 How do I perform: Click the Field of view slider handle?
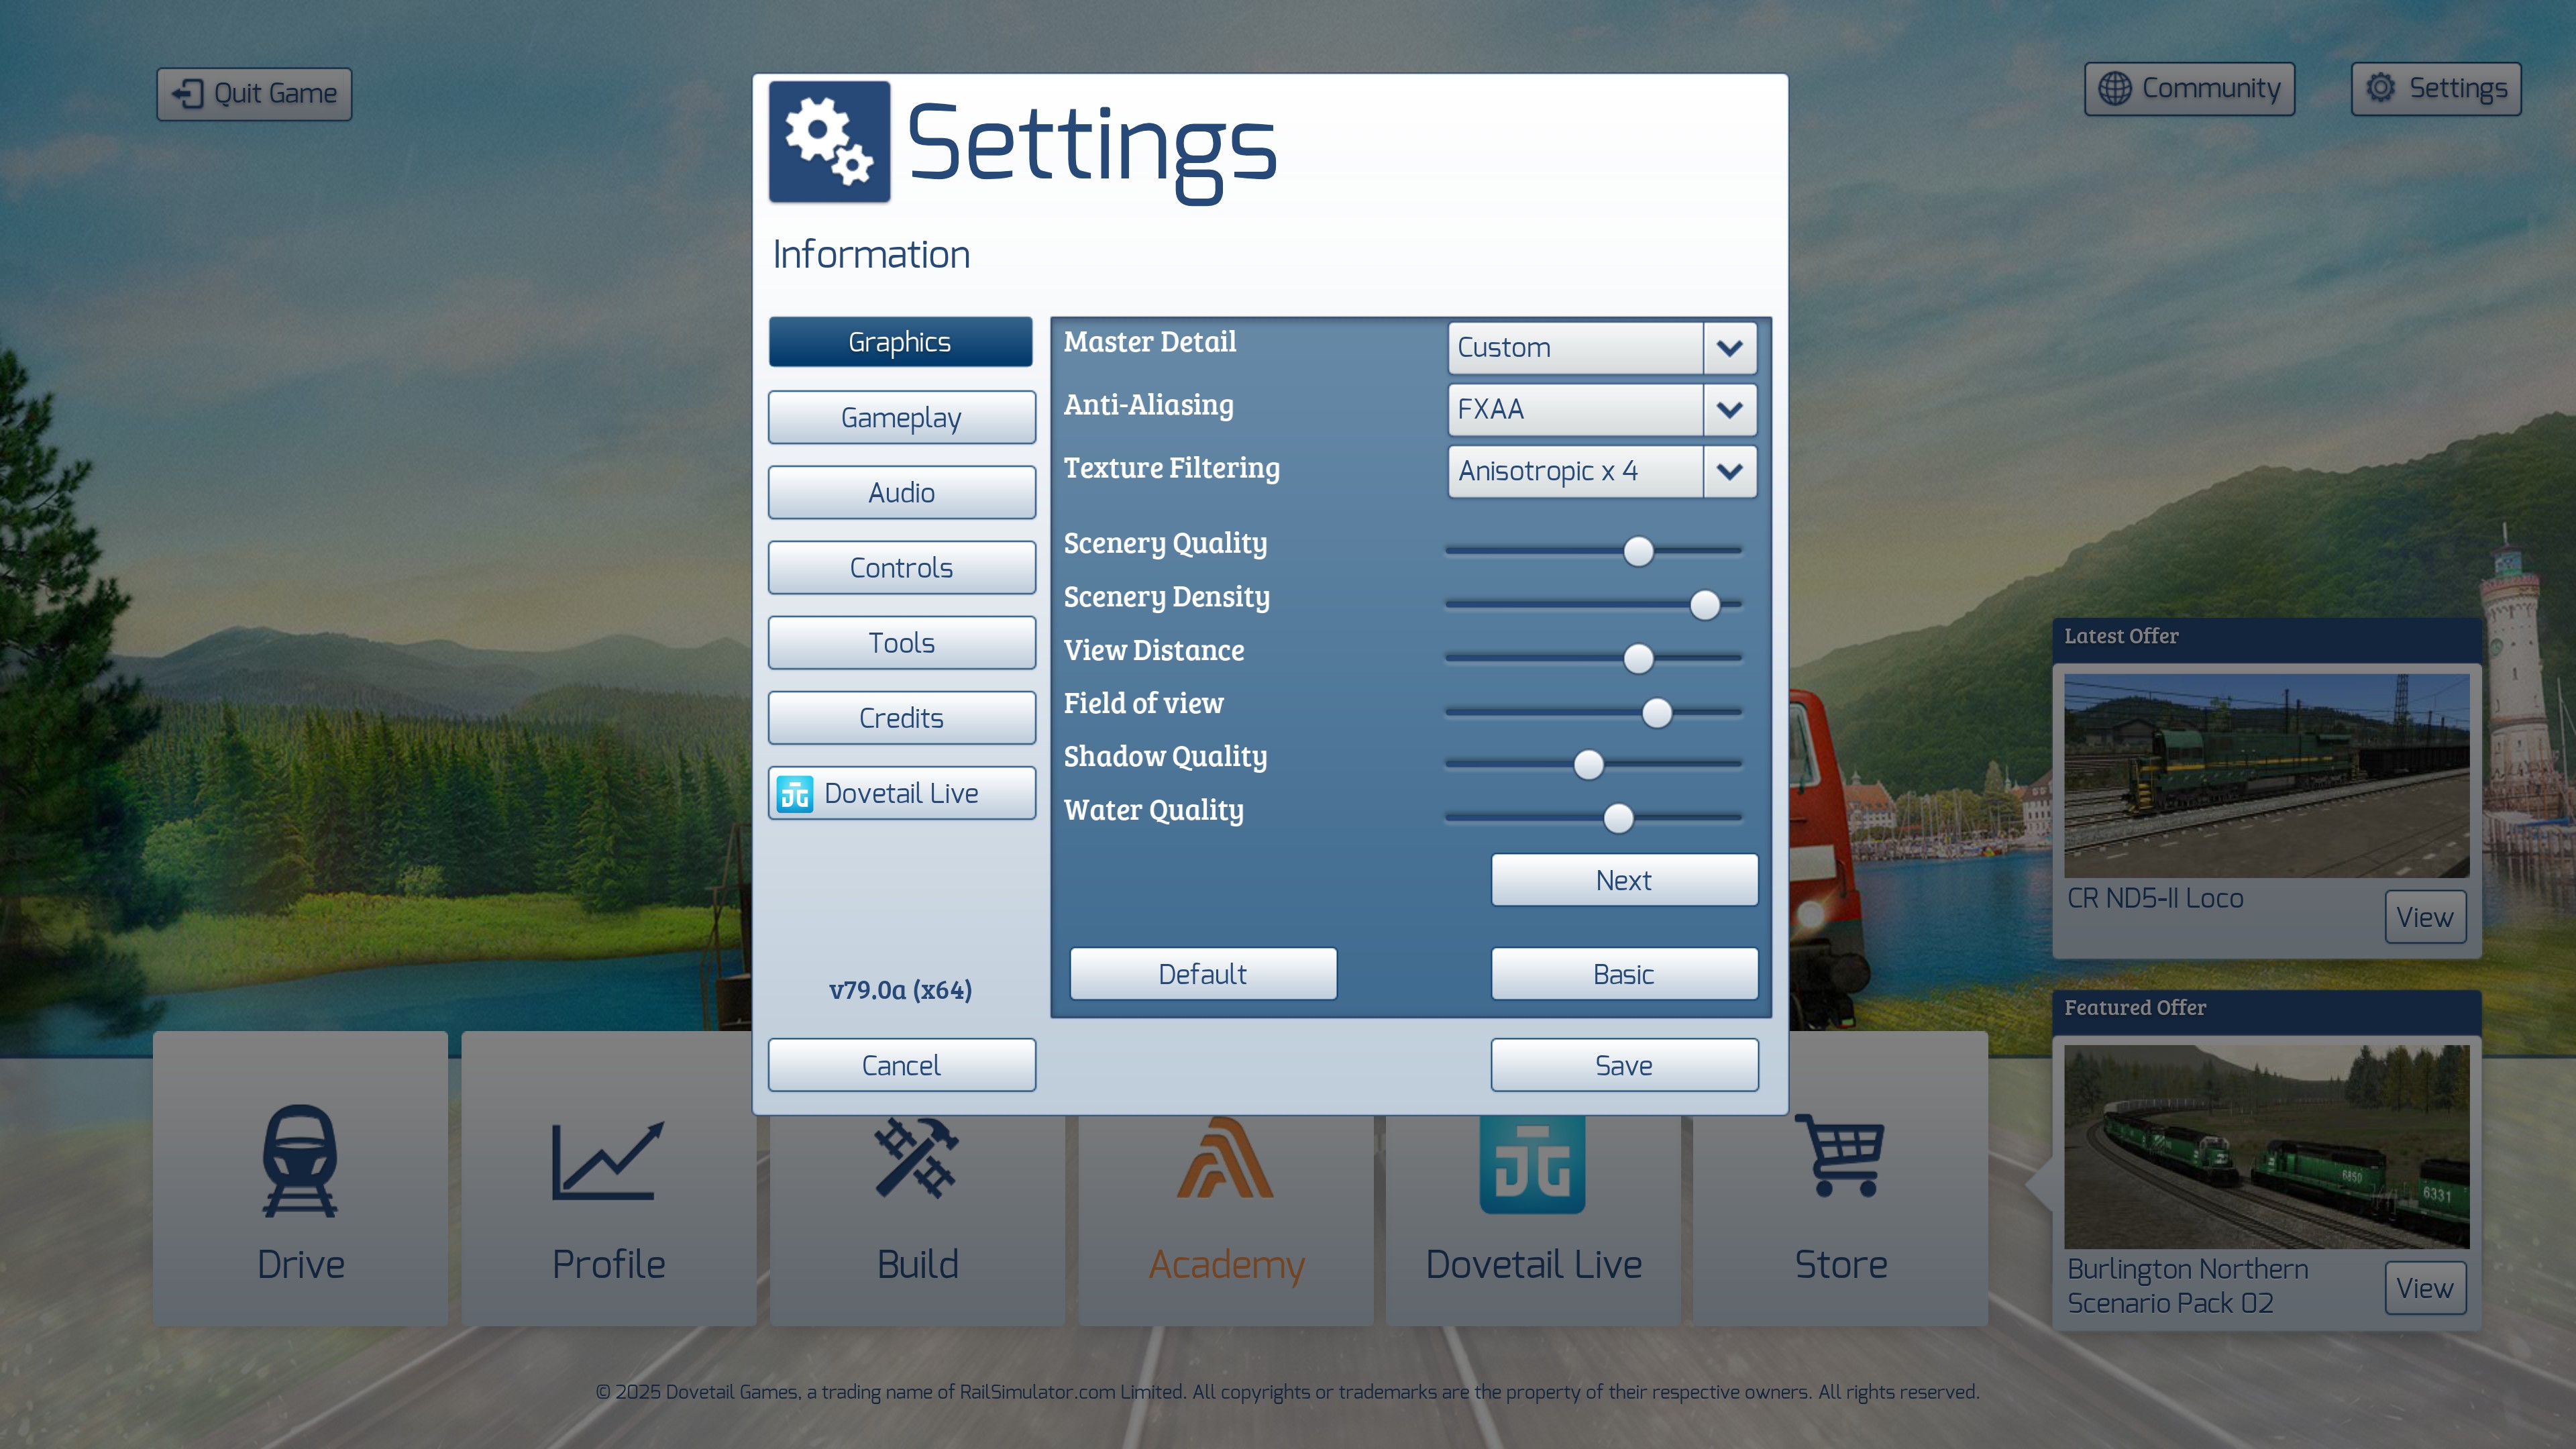pos(1656,713)
